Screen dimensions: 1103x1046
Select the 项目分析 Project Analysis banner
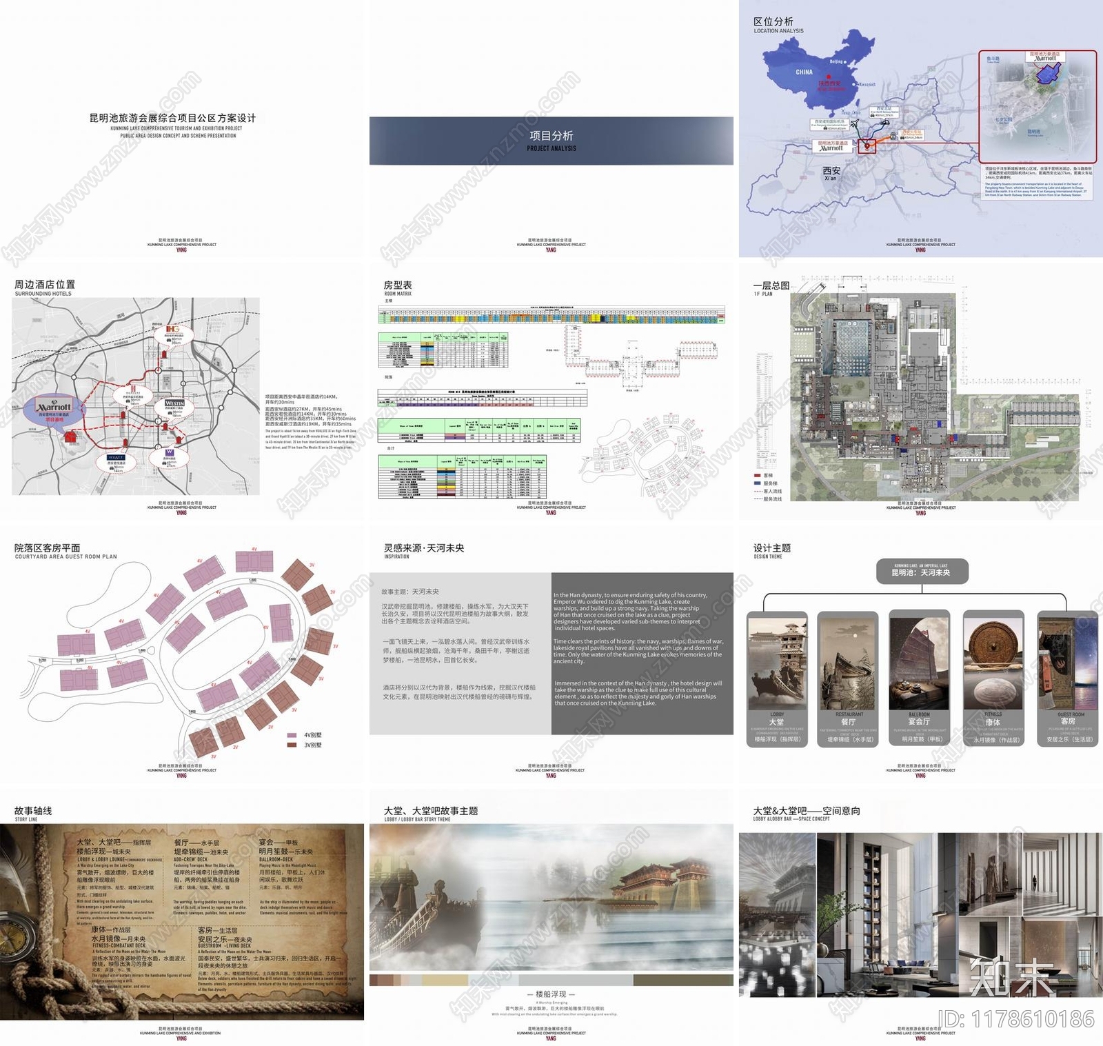click(x=551, y=141)
